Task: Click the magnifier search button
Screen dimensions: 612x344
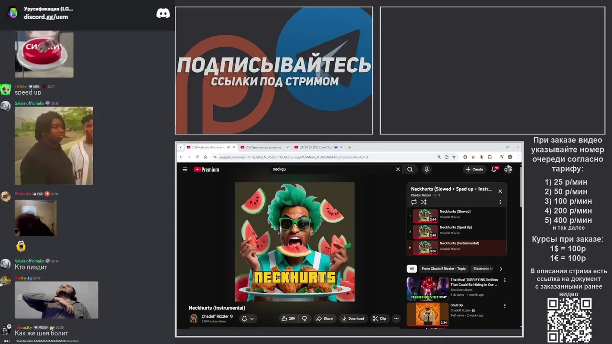Action: tap(410, 169)
